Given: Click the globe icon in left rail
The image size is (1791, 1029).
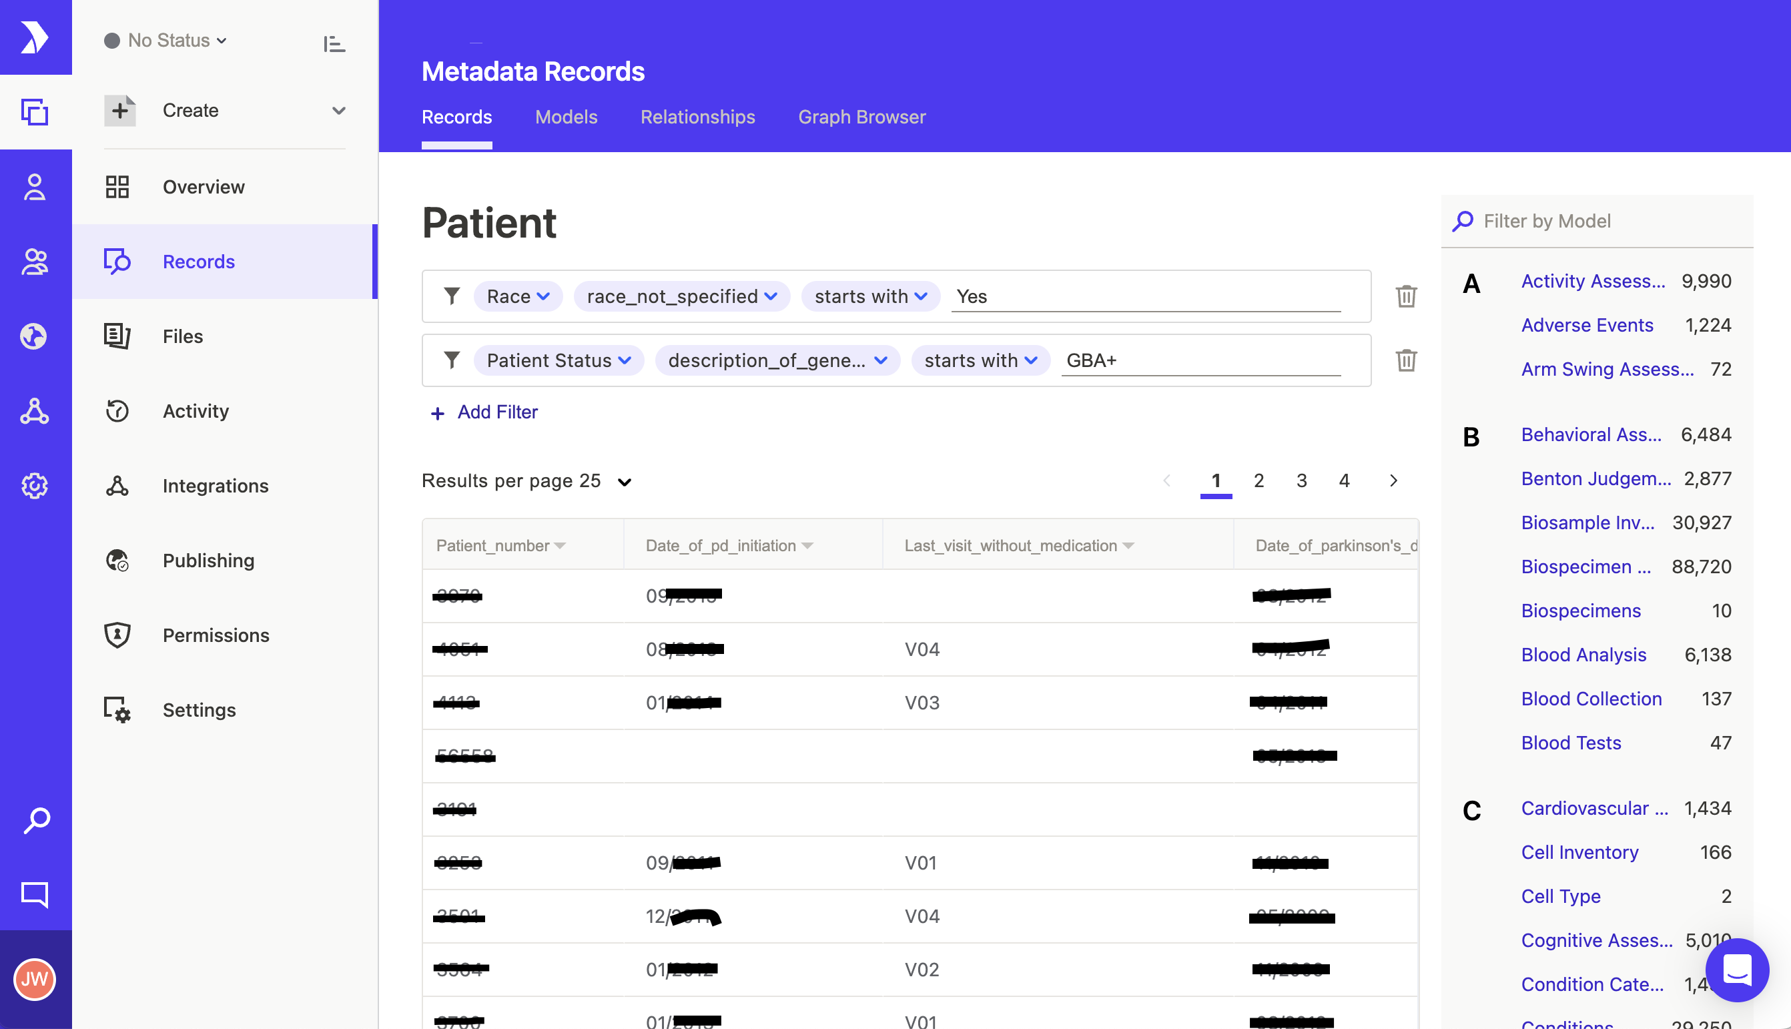Looking at the screenshot, I should coord(35,336).
